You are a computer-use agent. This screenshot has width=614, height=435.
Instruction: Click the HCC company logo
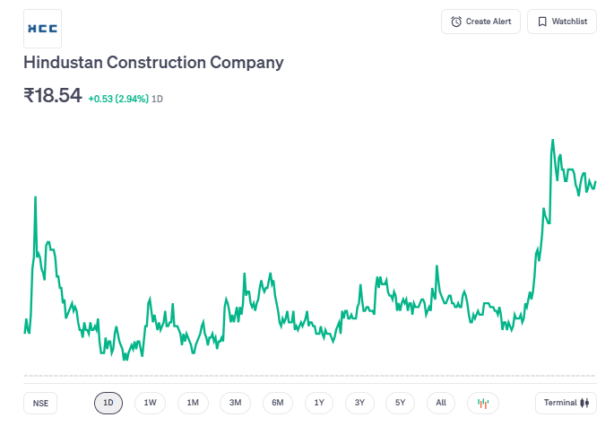(x=42, y=29)
